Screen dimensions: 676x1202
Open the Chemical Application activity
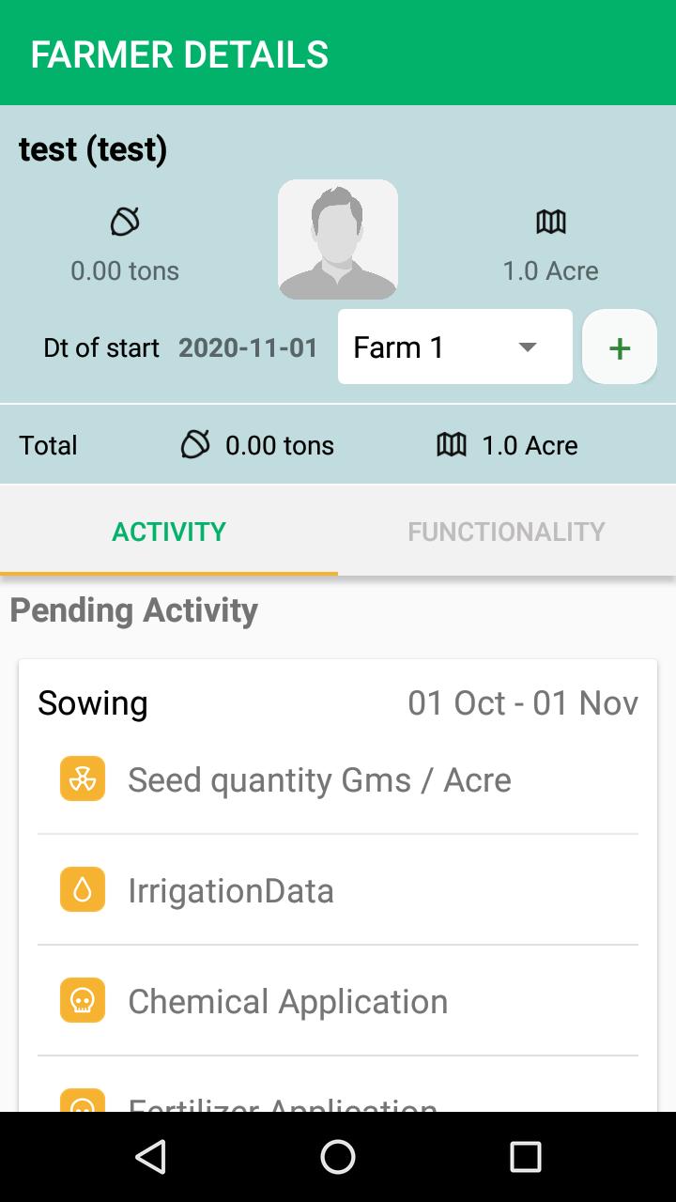pos(338,1001)
